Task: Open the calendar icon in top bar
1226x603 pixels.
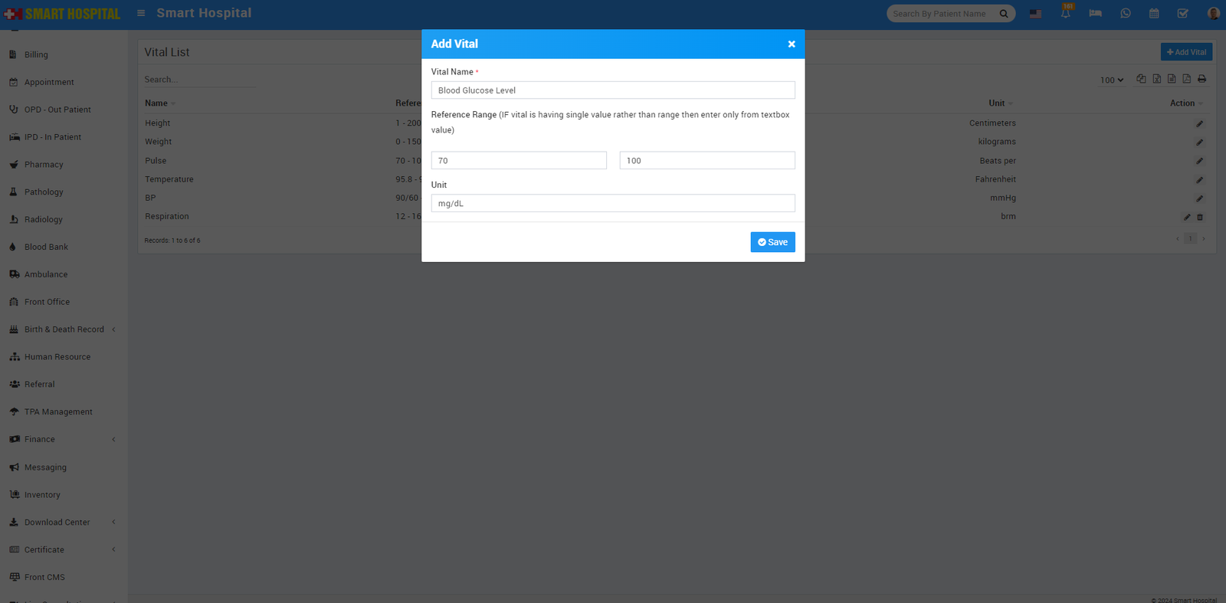Action: 1154,14
